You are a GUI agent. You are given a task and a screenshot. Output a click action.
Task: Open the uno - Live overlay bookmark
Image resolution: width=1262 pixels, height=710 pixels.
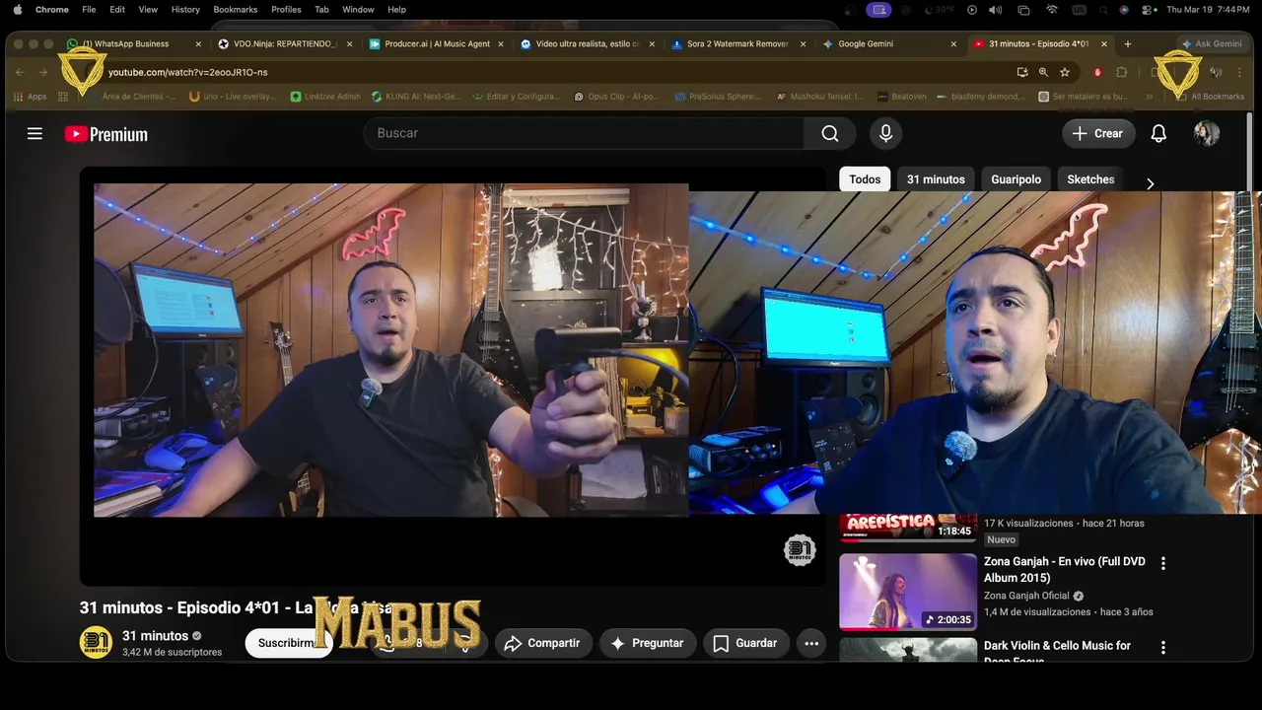(234, 97)
